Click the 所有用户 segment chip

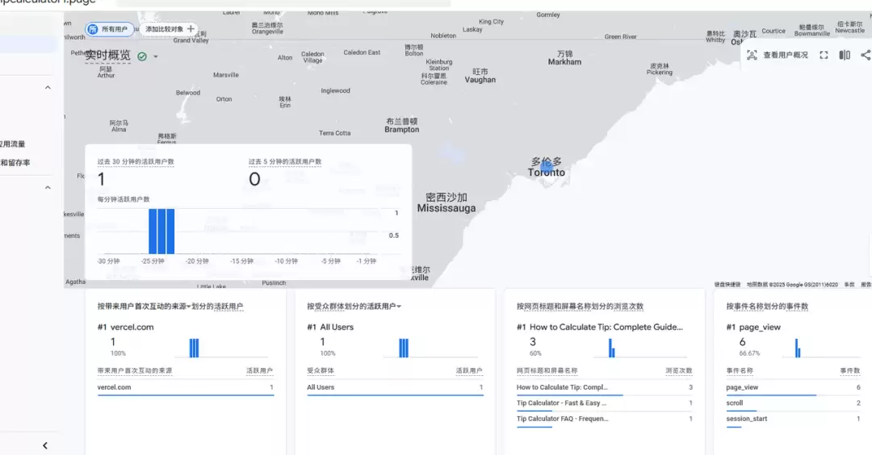109,29
